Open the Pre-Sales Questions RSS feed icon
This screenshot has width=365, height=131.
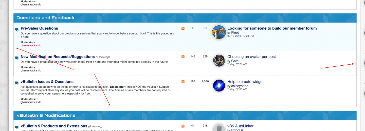point(183,28)
